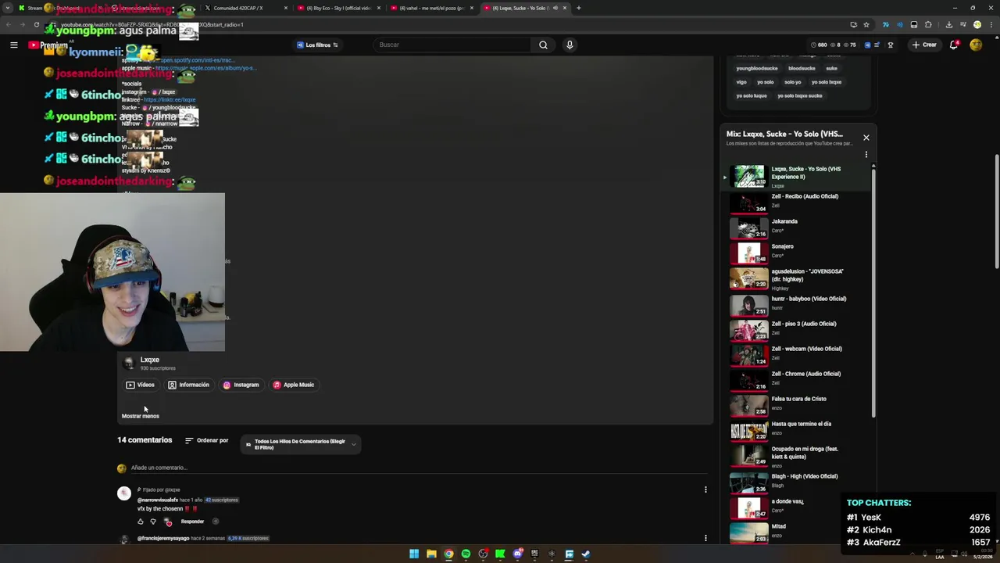Click the Crear button

click(923, 45)
